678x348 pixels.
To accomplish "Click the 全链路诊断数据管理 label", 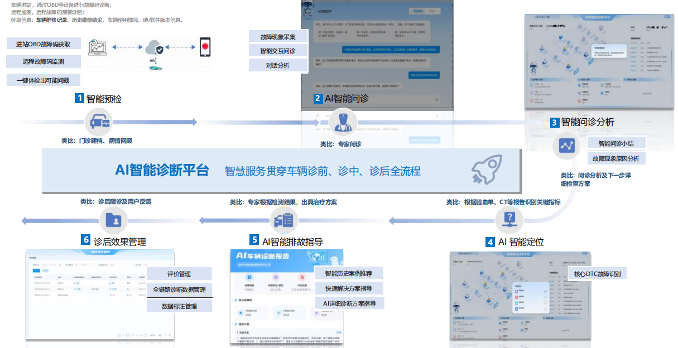I will click(179, 290).
